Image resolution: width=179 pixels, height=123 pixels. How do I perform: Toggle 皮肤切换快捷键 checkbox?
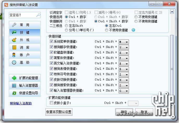point(51,79)
